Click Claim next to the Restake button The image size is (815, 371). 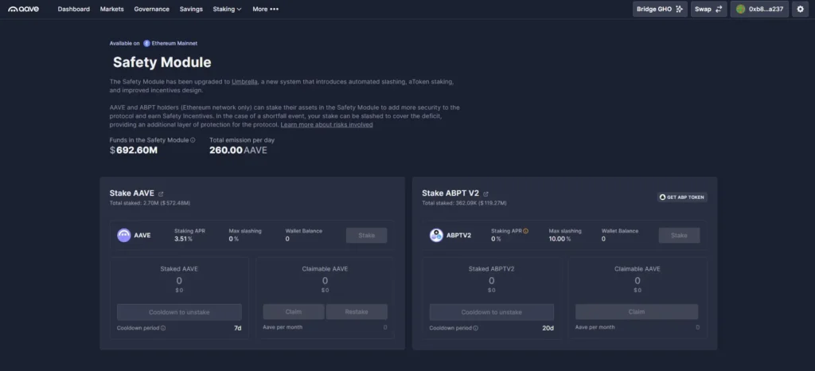294,312
